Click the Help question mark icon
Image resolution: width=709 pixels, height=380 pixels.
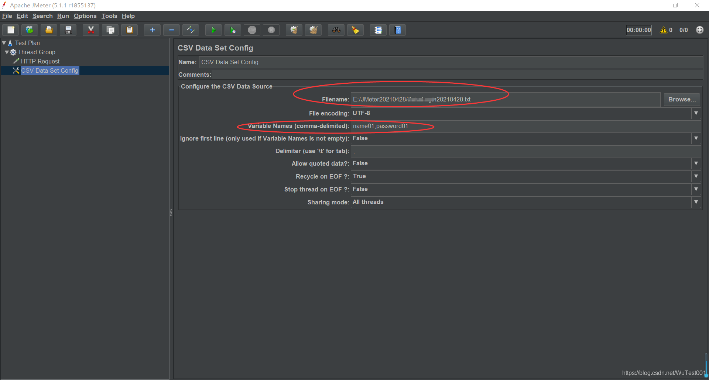pyautogui.click(x=397, y=30)
